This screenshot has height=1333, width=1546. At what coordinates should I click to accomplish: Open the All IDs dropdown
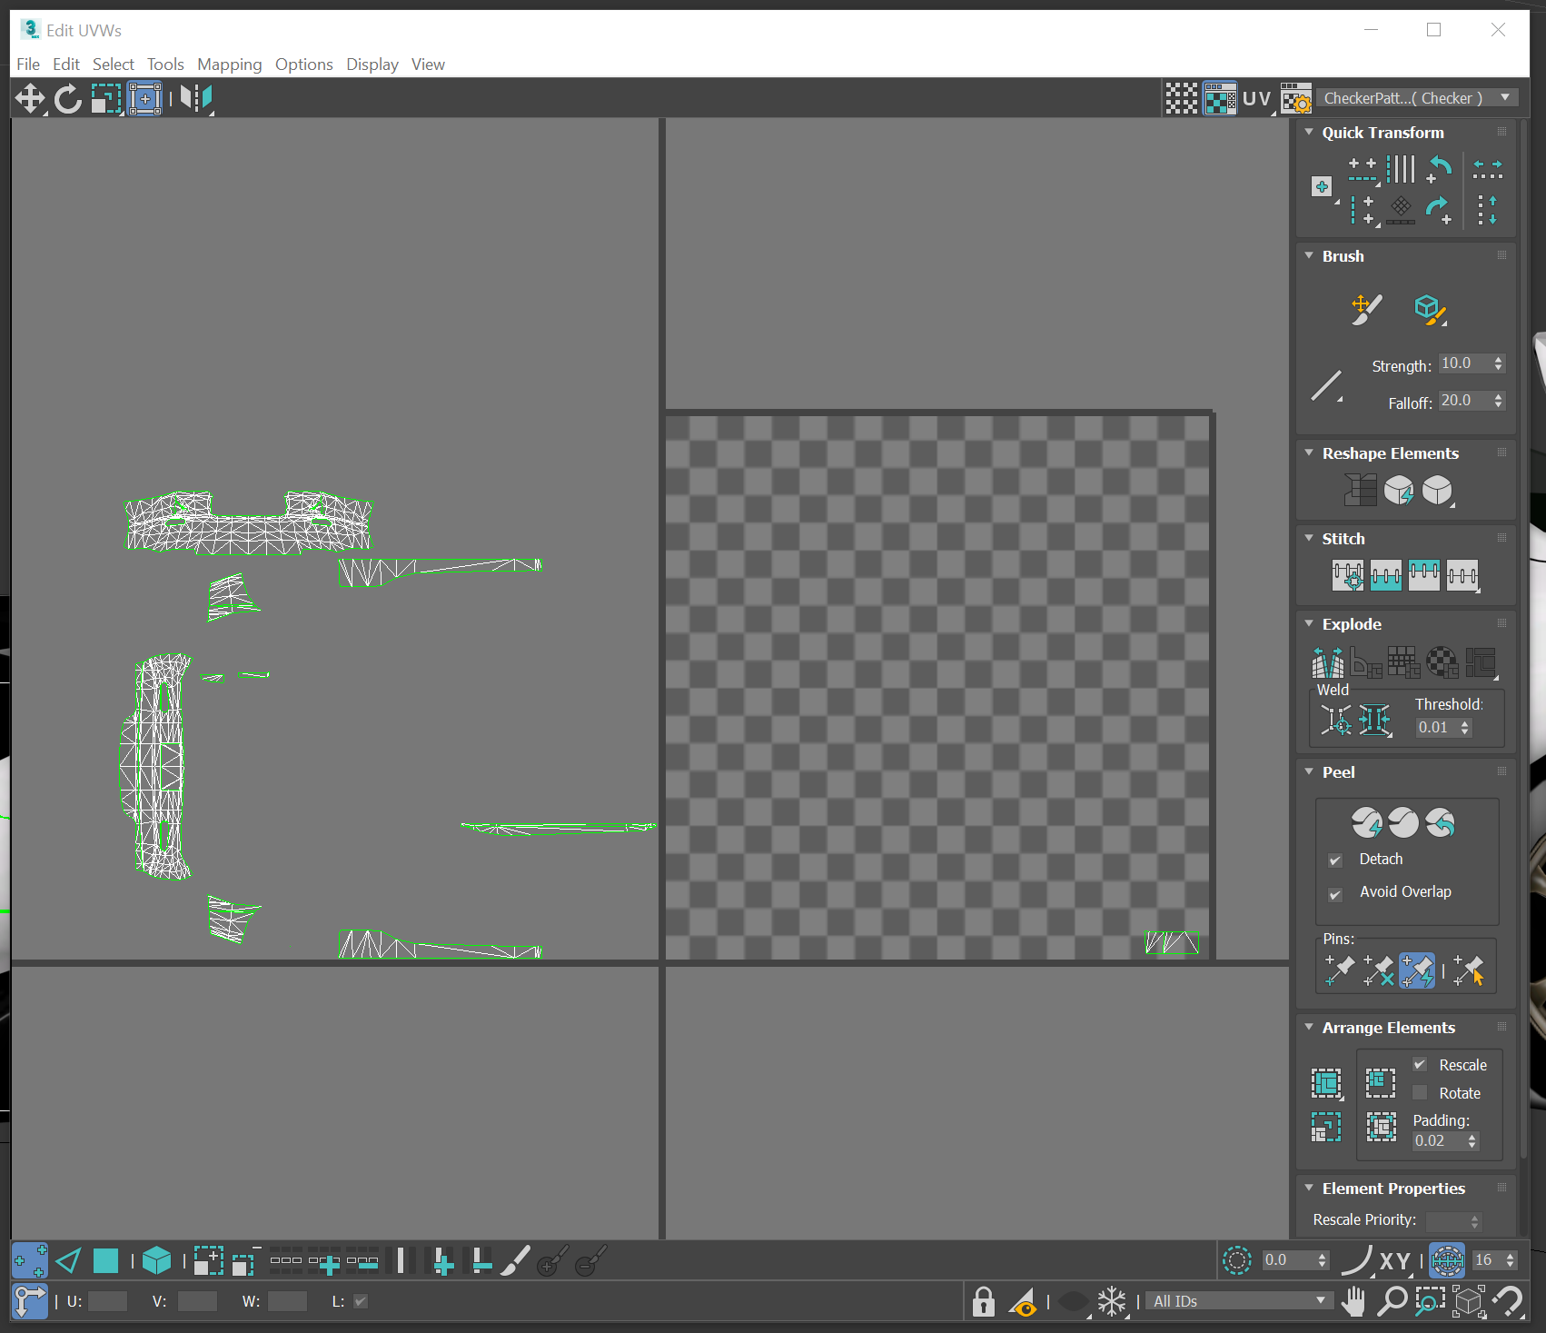(1240, 1301)
